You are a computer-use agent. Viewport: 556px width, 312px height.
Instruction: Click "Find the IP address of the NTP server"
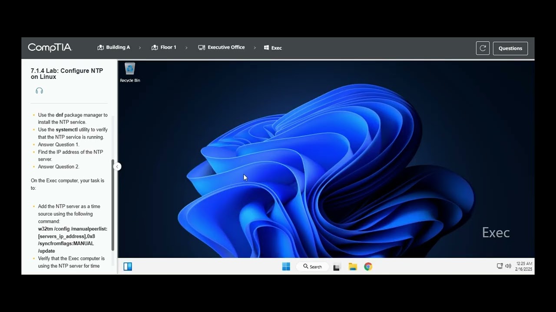pyautogui.click(x=70, y=156)
